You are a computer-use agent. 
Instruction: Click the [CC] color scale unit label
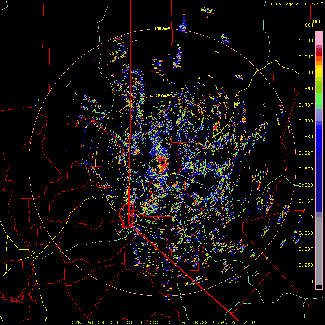(x=308, y=25)
